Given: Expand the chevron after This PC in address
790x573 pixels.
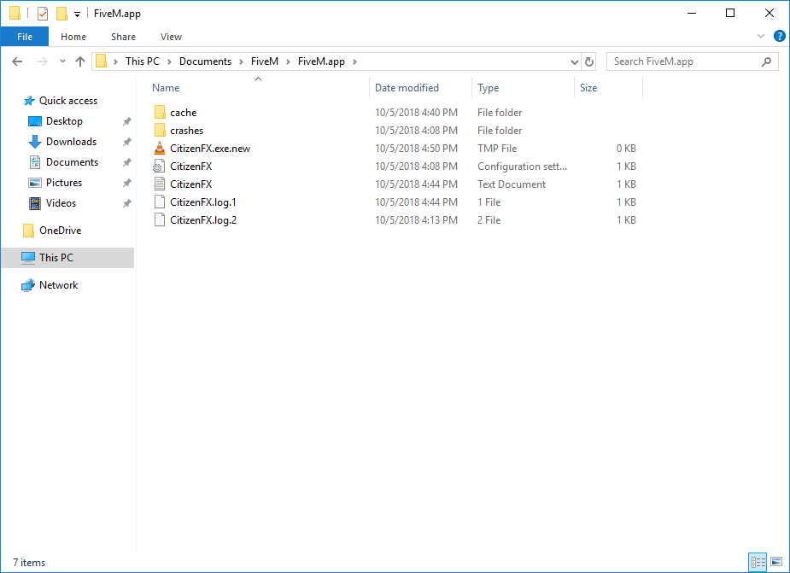Looking at the screenshot, I should (x=169, y=61).
